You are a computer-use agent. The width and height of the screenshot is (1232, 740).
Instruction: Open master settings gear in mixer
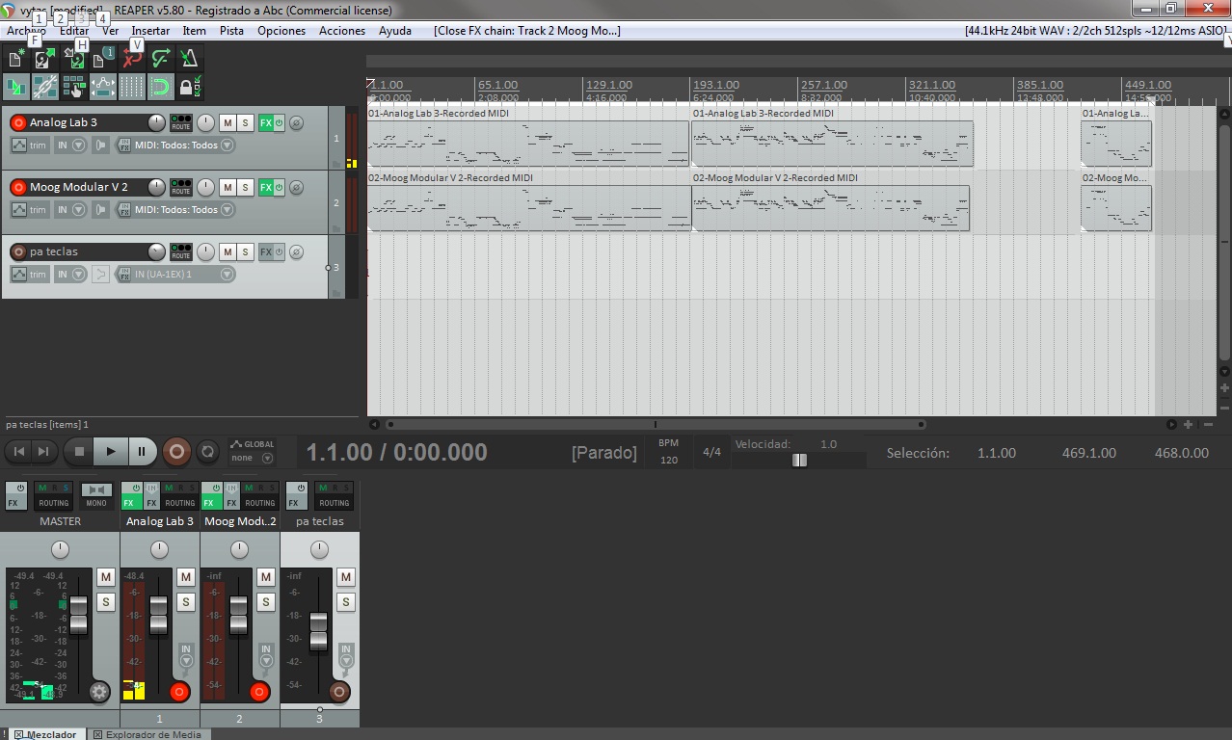[x=98, y=691]
